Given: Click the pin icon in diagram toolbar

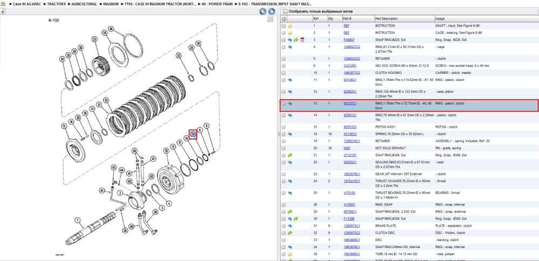Looking at the screenshot, I should 2,11.
